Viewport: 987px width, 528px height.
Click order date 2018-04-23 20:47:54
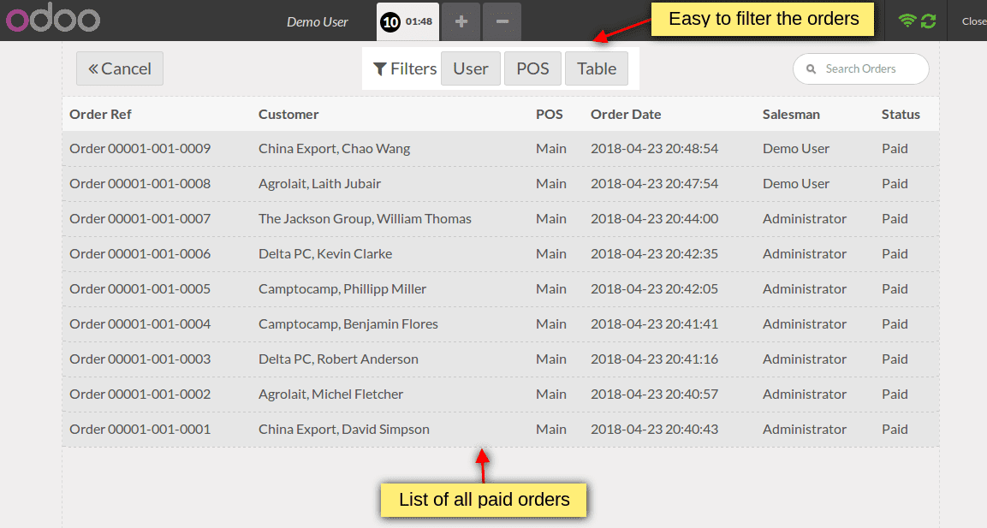pyautogui.click(x=655, y=184)
